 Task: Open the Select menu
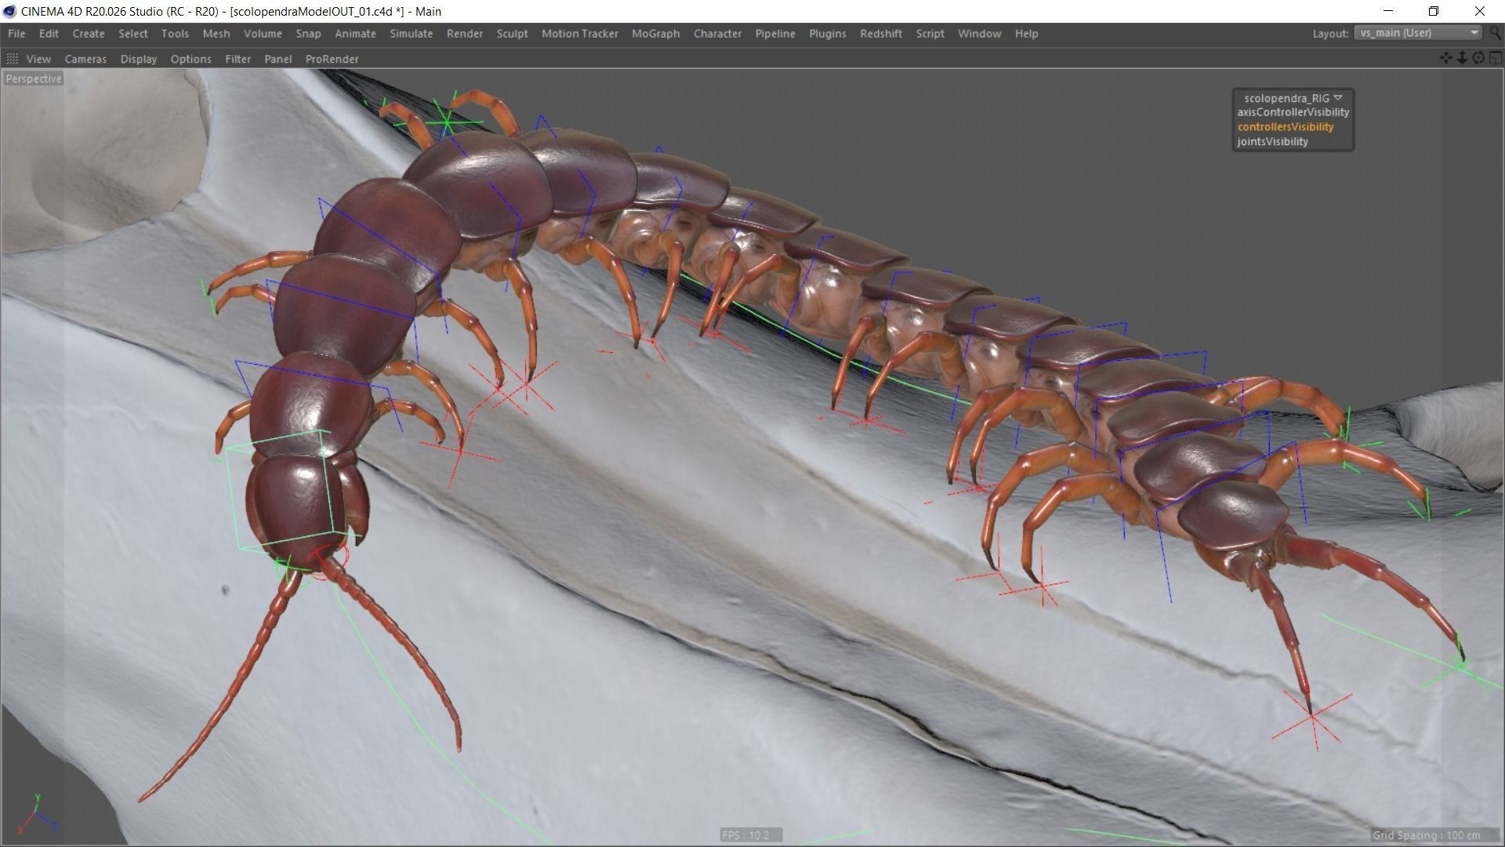(x=132, y=34)
